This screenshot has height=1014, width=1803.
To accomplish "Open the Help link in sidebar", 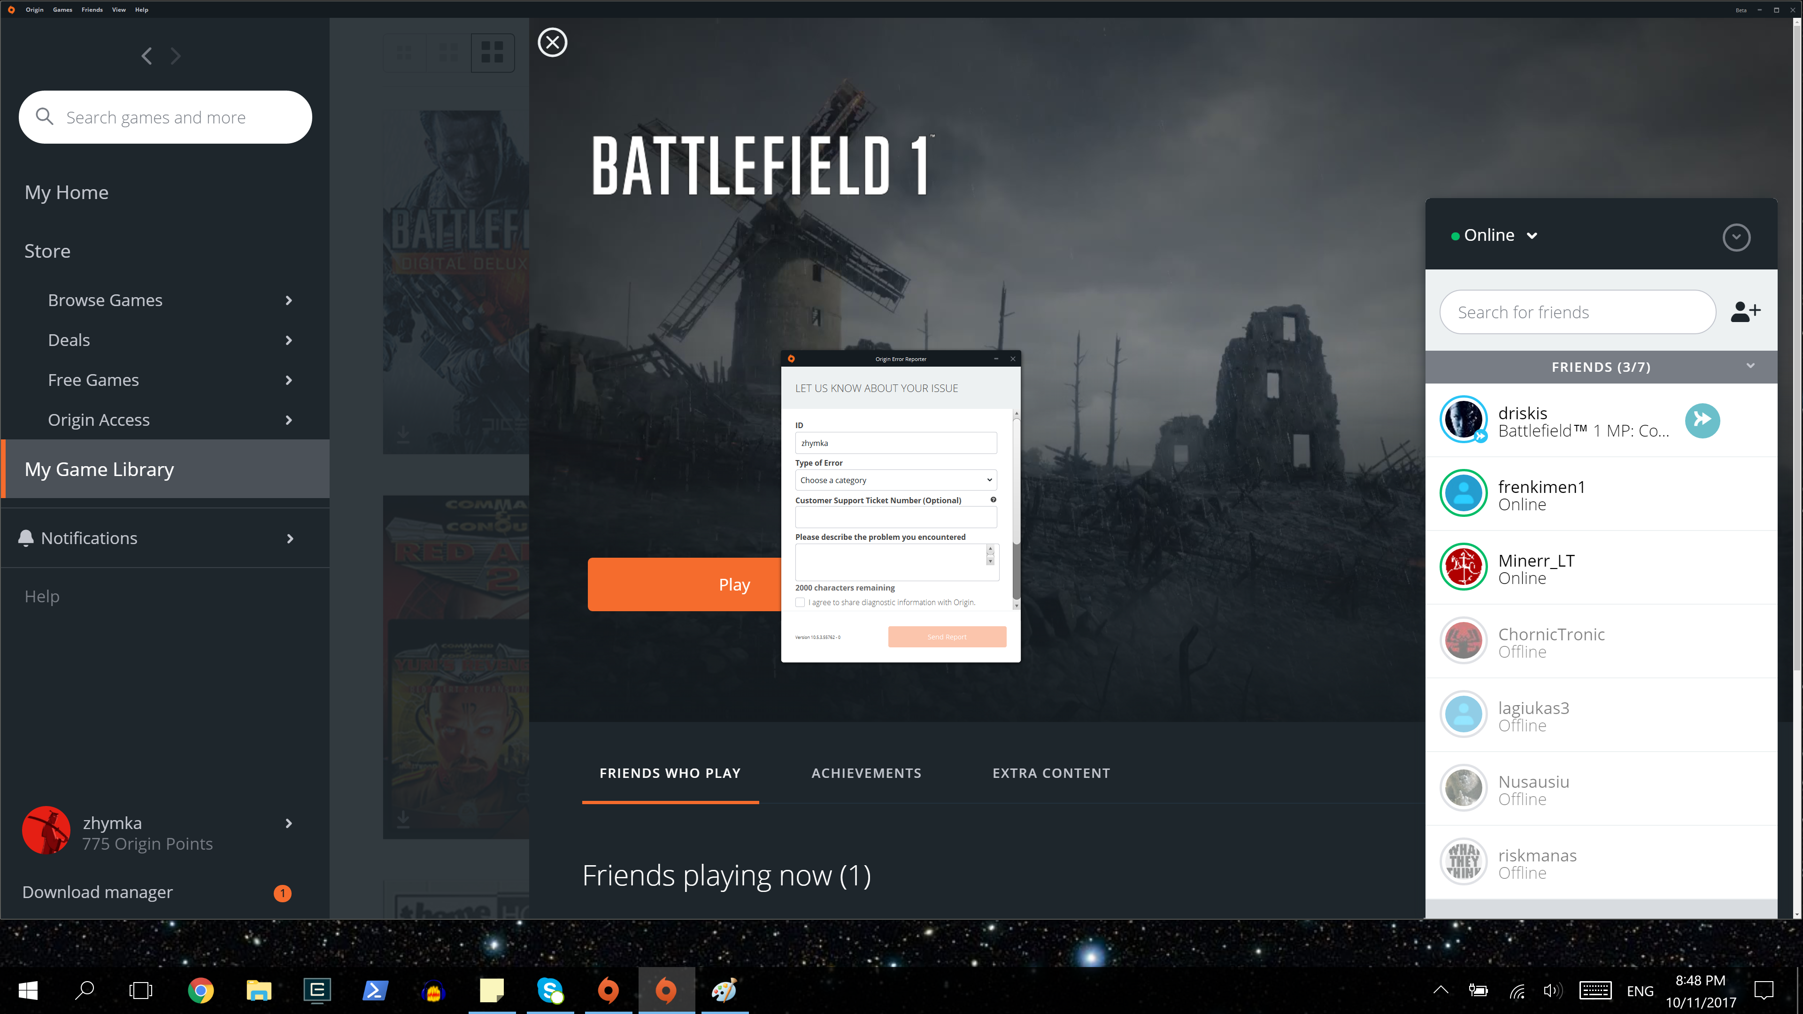I will coord(41,596).
